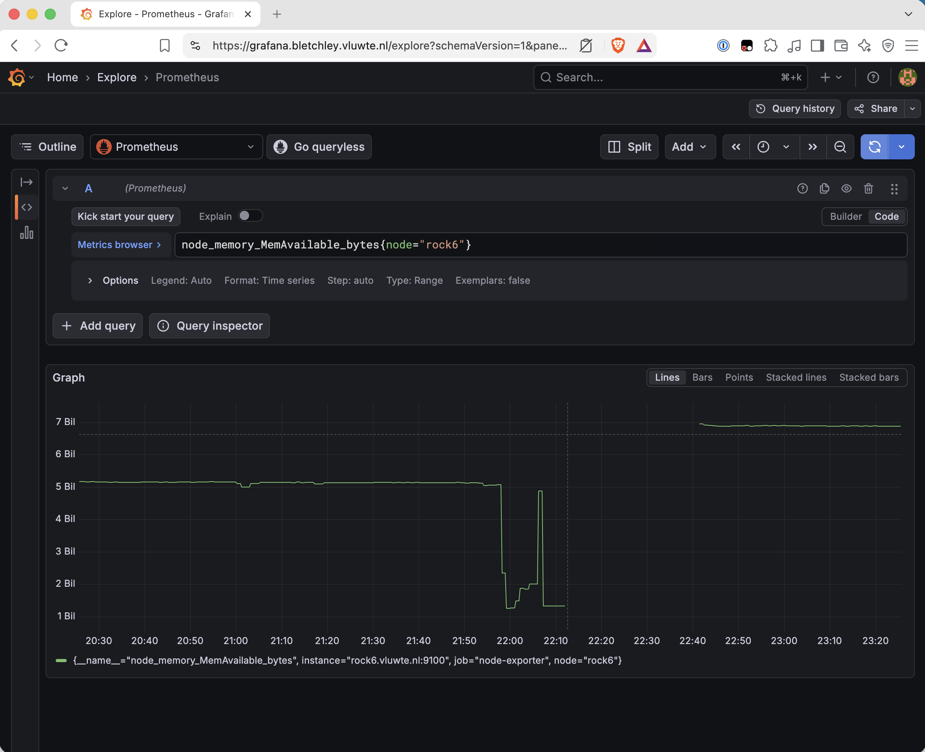The height and width of the screenshot is (752, 925).
Task: Select the graph sidebar bar-chart icon
Action: point(26,233)
